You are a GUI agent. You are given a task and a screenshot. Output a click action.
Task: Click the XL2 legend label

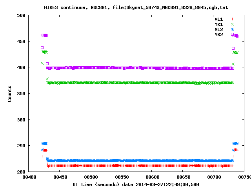click(x=219, y=29)
